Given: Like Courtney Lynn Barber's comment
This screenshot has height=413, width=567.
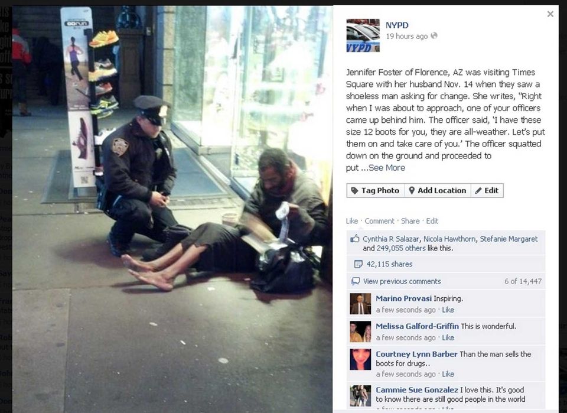Looking at the screenshot, I should pyautogui.click(x=448, y=374).
